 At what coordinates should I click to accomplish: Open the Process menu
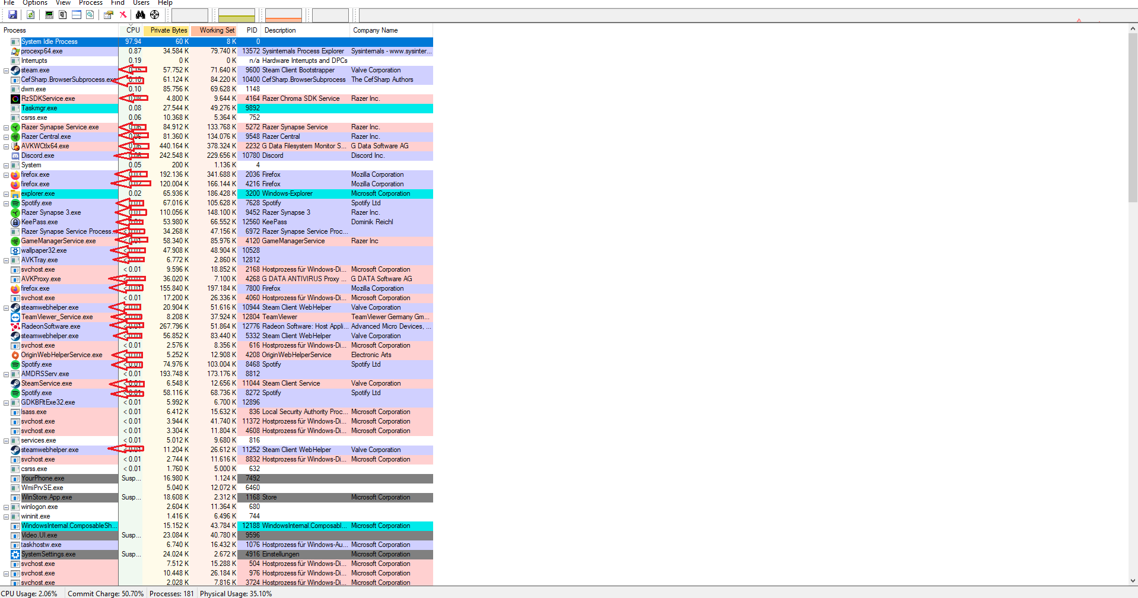(90, 3)
